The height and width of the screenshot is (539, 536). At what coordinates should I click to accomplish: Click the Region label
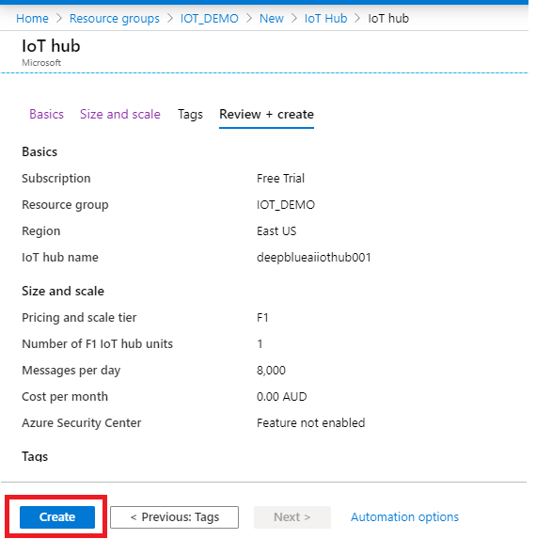40,231
